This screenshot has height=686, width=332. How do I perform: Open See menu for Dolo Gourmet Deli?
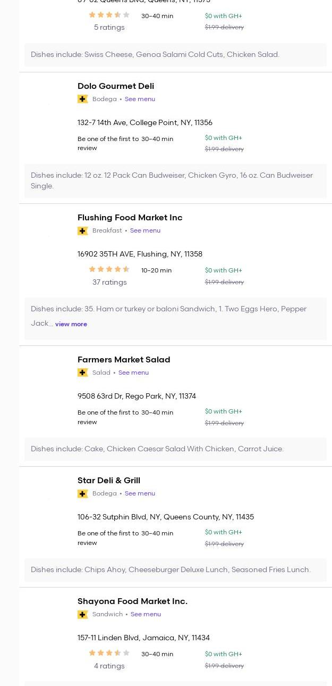140,99
